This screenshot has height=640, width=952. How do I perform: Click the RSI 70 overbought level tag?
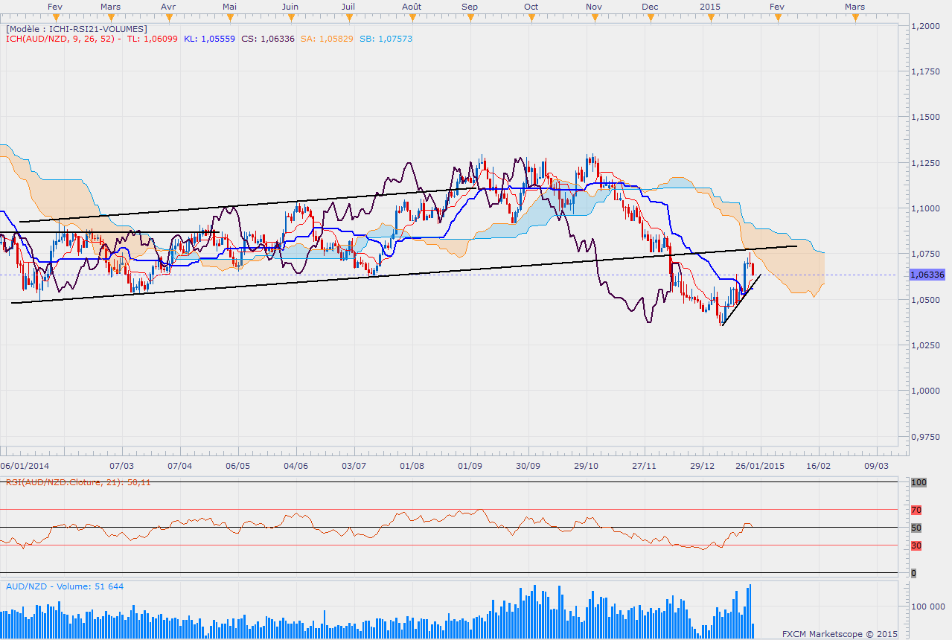pyautogui.click(x=916, y=510)
